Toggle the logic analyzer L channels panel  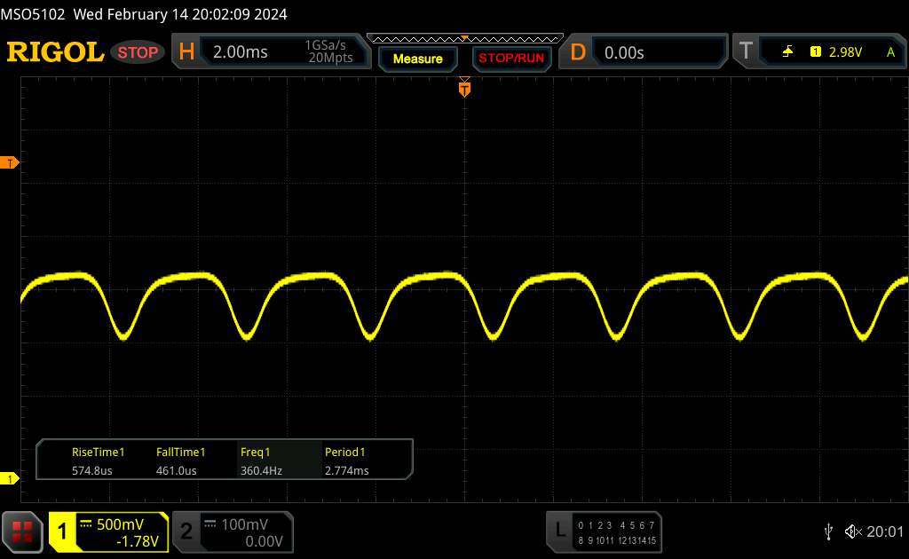point(604,531)
